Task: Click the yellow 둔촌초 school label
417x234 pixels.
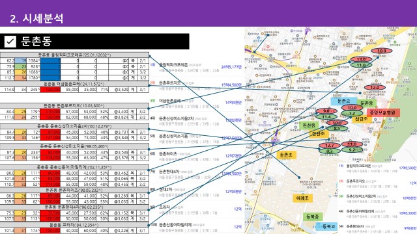Action: [286, 155]
